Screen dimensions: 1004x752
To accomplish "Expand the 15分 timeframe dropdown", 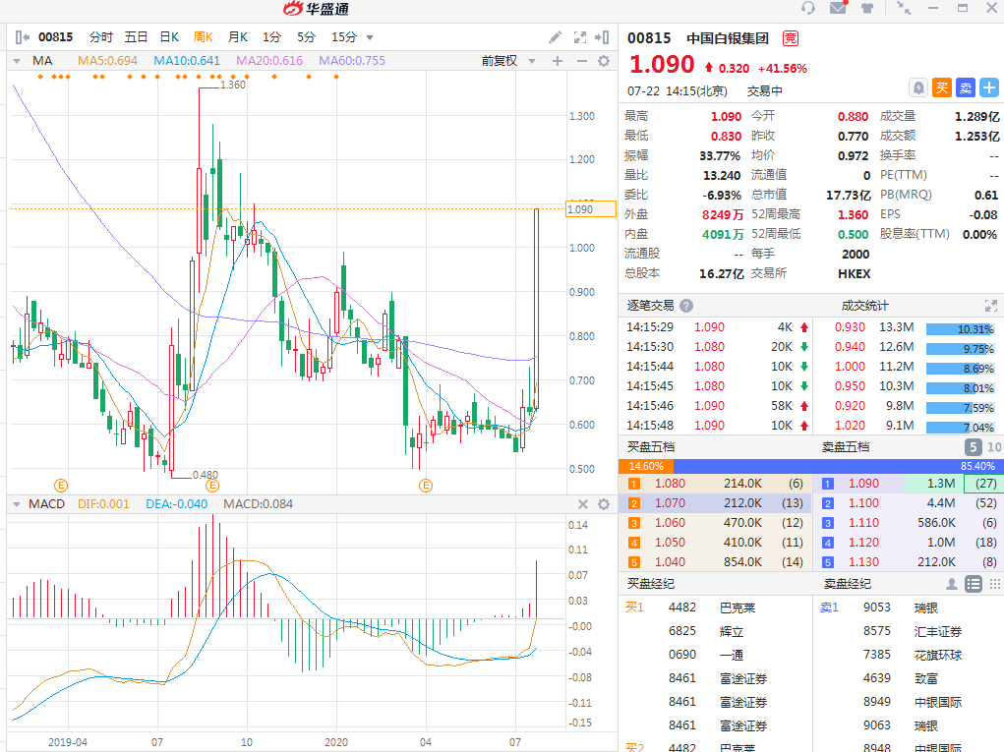I will point(370,37).
